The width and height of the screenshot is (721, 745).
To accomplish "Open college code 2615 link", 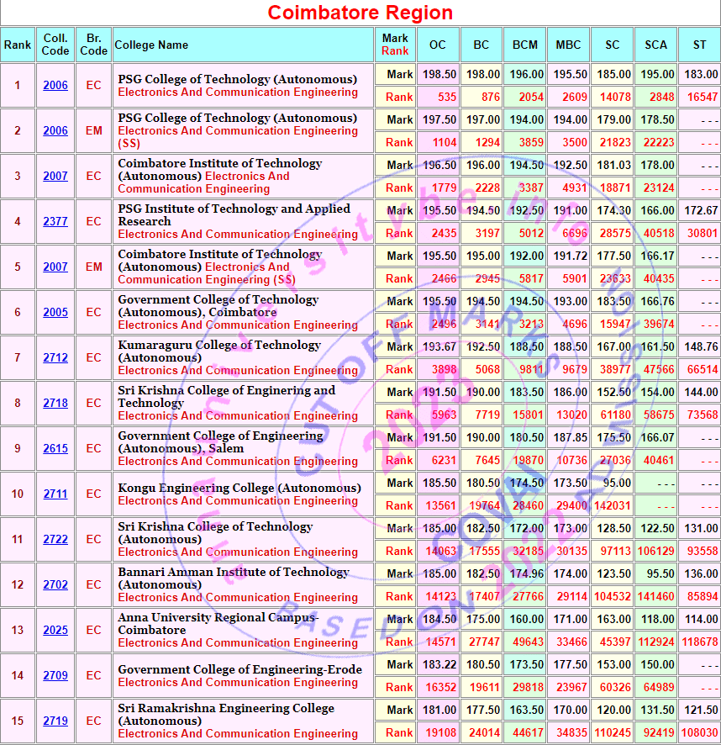I will click(55, 449).
